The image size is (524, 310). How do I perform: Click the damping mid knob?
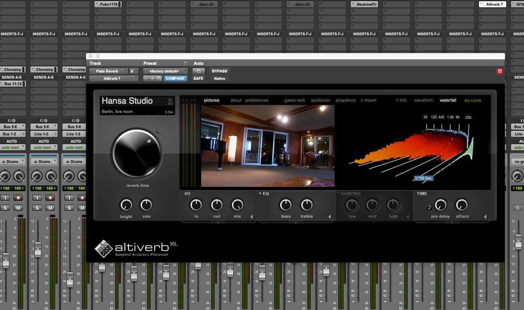(373, 205)
